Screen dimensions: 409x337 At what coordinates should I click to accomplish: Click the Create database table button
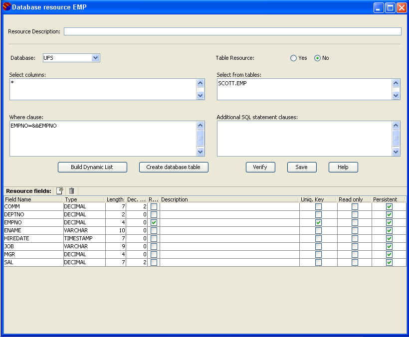[x=173, y=167]
